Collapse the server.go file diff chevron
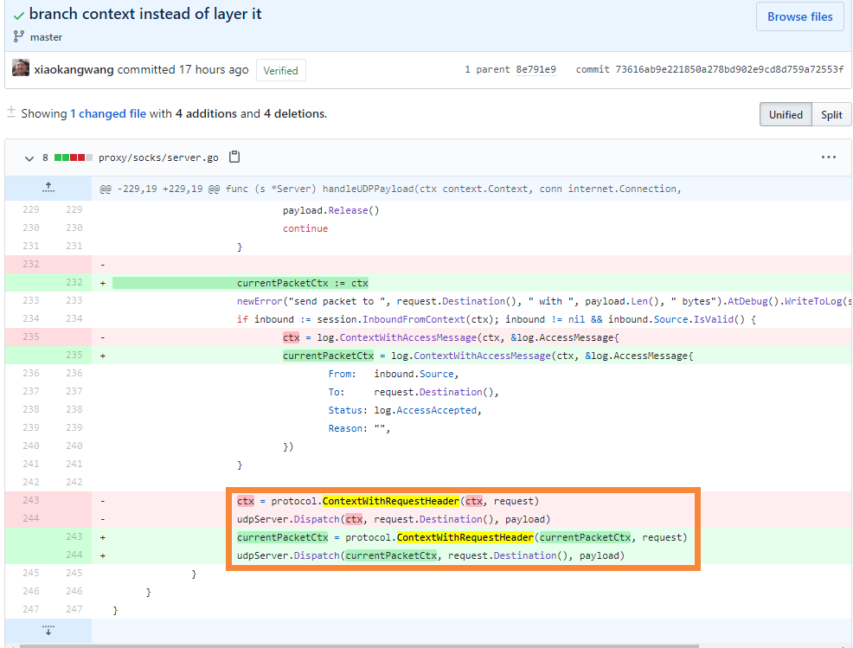This screenshot has height=648, width=853. (29, 158)
